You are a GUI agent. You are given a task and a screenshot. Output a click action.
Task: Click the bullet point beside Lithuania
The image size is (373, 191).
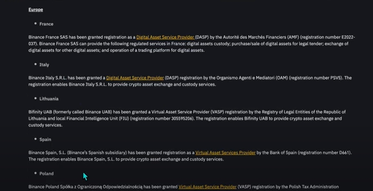[35, 98]
